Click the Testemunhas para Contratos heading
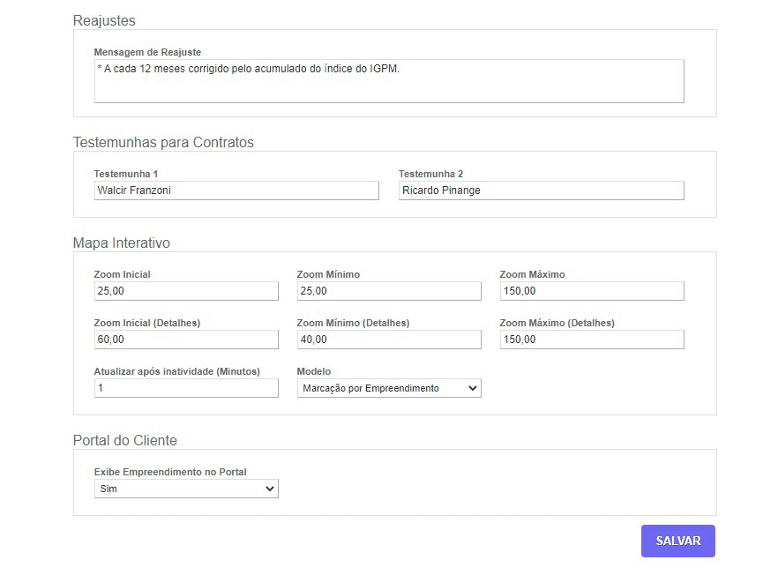 [x=163, y=142]
